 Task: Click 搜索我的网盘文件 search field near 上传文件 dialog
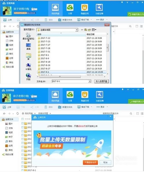click(115, 113)
